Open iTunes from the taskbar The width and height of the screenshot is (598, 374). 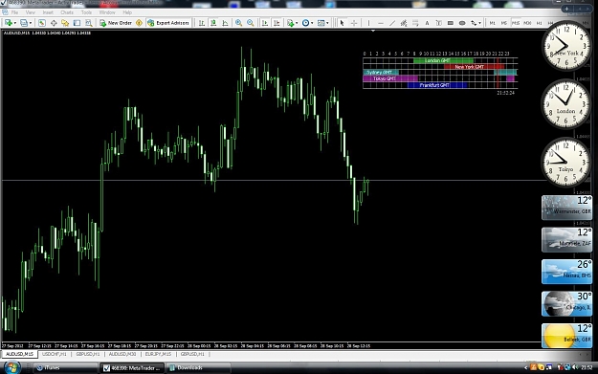66,368
